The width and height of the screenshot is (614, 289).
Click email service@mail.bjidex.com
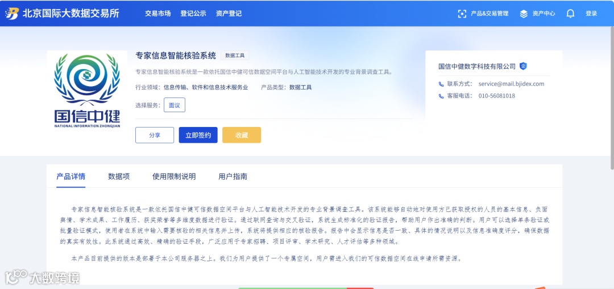[512, 84]
